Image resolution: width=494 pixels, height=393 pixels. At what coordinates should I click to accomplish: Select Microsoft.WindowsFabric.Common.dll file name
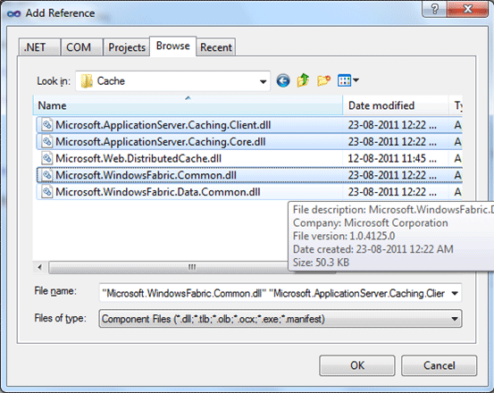pos(146,175)
